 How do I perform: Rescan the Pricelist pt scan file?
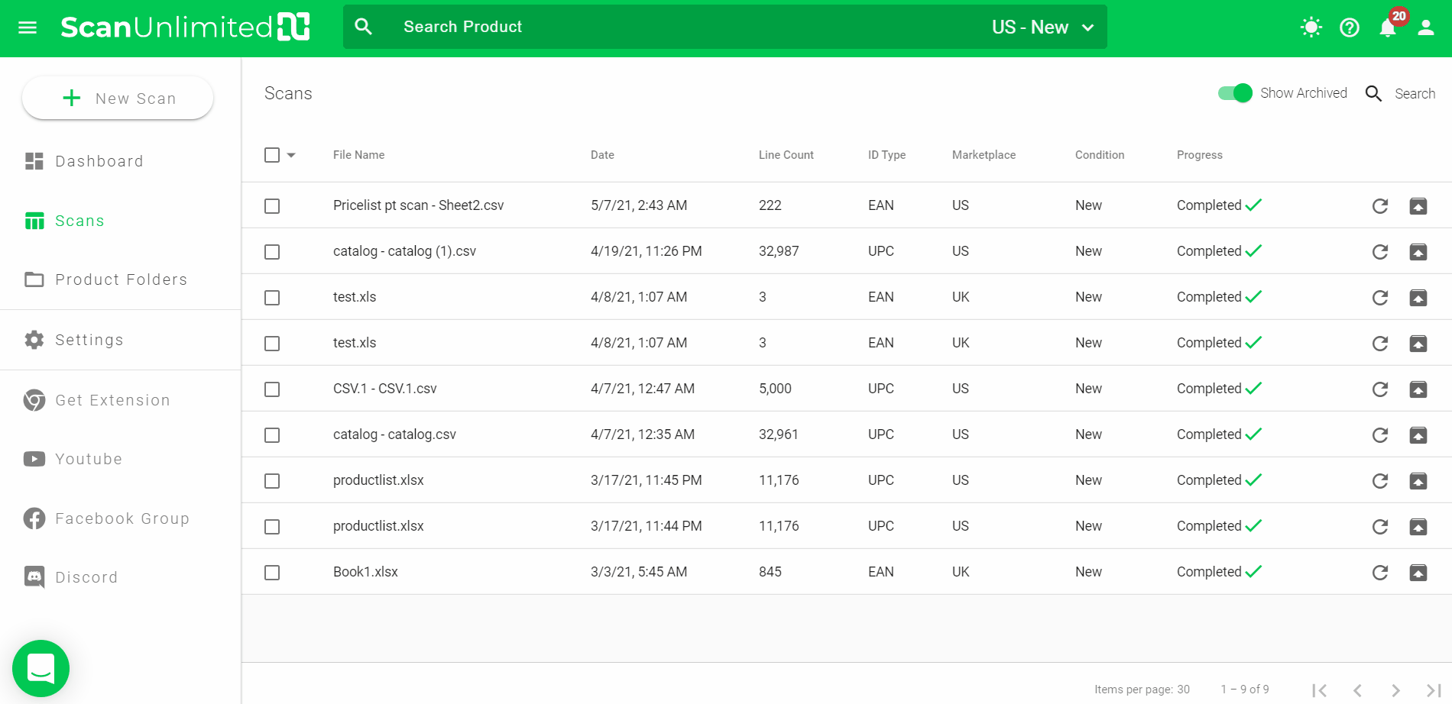click(x=1379, y=206)
